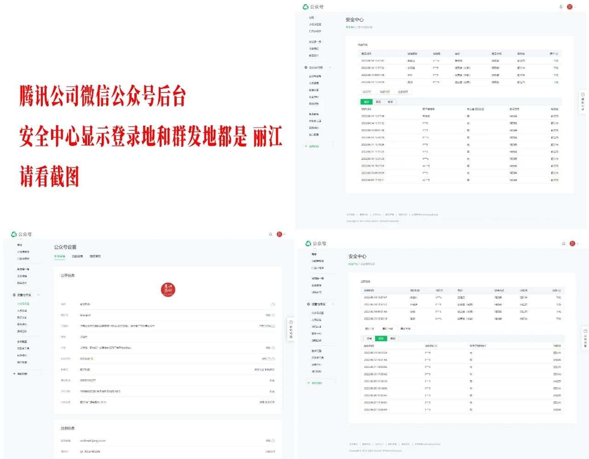
Task: Switch to 群发 tab in top 安全中心 screenshot
Action: (378, 102)
